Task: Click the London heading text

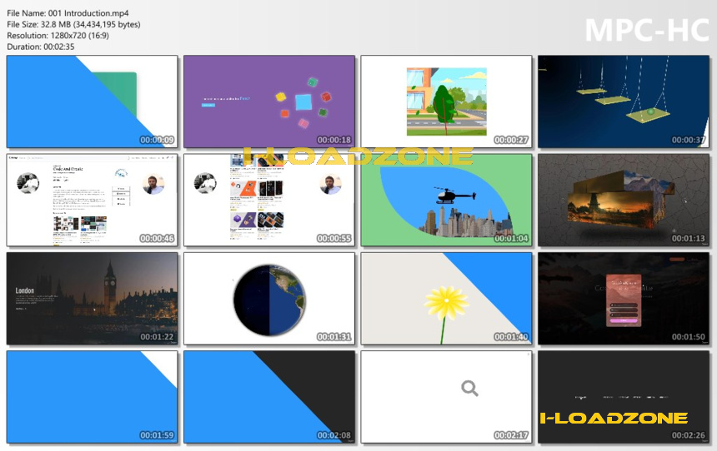Action: pyautogui.click(x=25, y=290)
